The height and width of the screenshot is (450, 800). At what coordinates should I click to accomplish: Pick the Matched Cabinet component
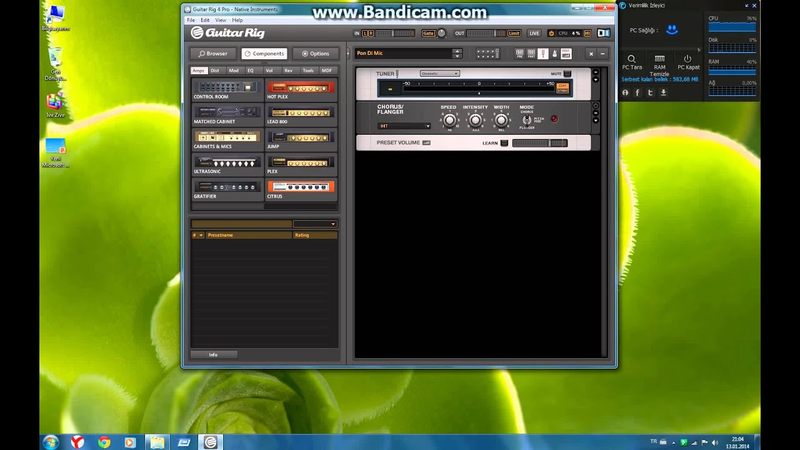[227, 115]
